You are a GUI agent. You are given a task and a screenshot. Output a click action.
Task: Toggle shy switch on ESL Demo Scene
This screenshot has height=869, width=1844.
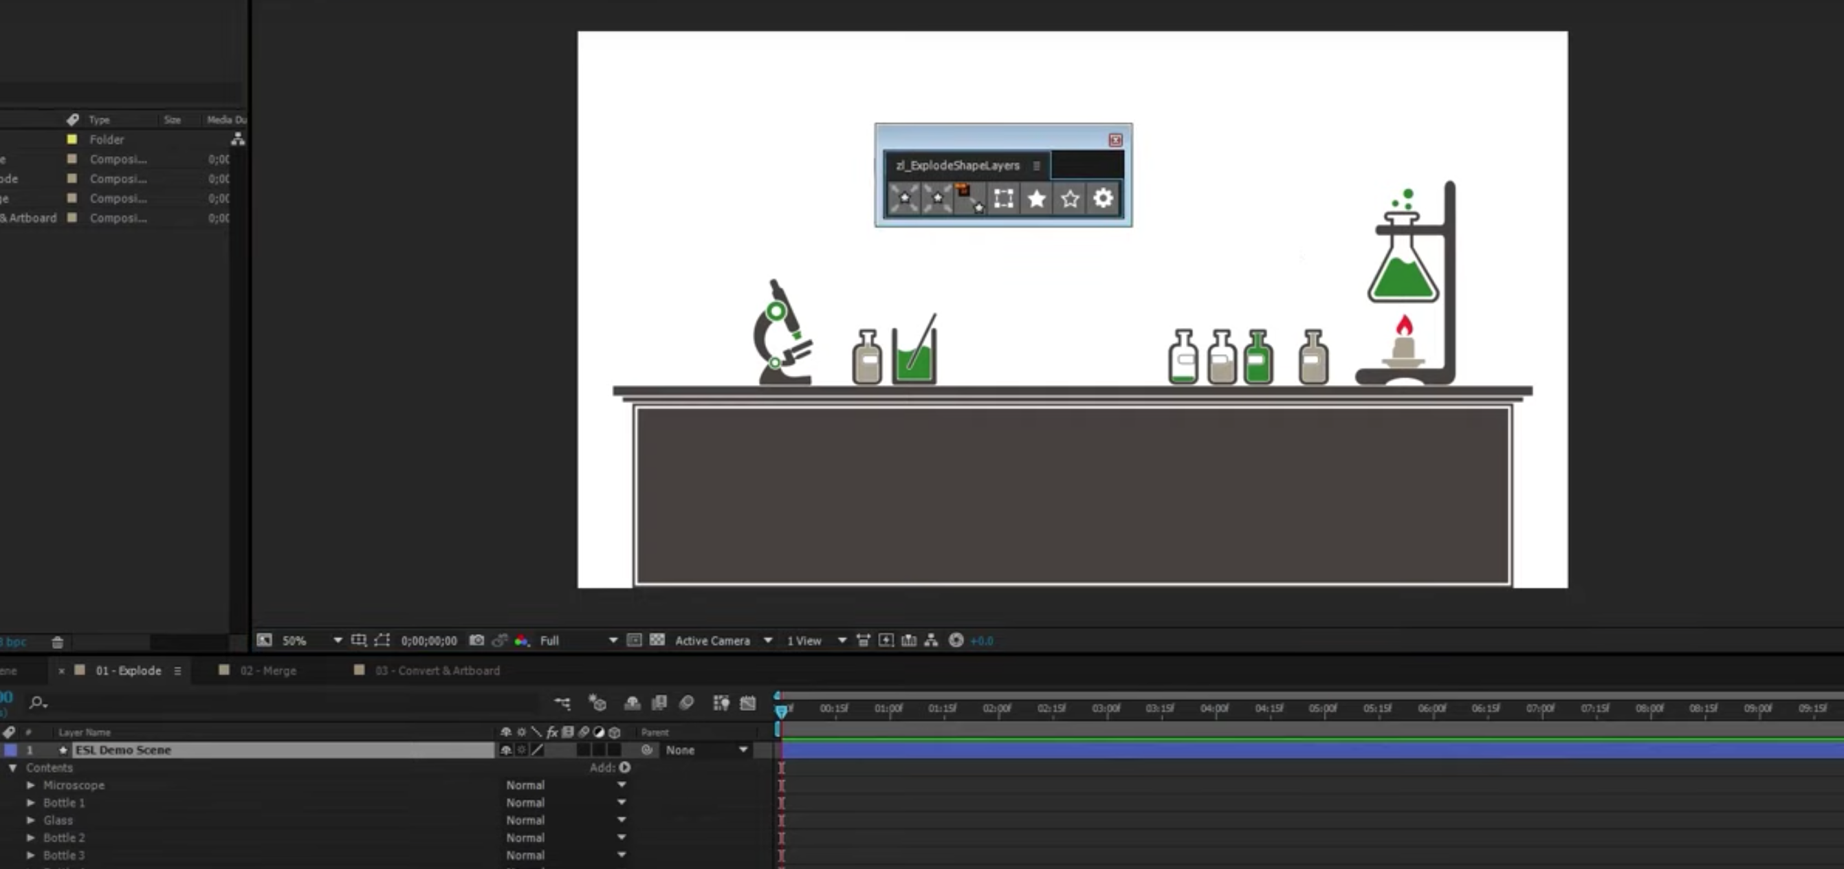506,750
